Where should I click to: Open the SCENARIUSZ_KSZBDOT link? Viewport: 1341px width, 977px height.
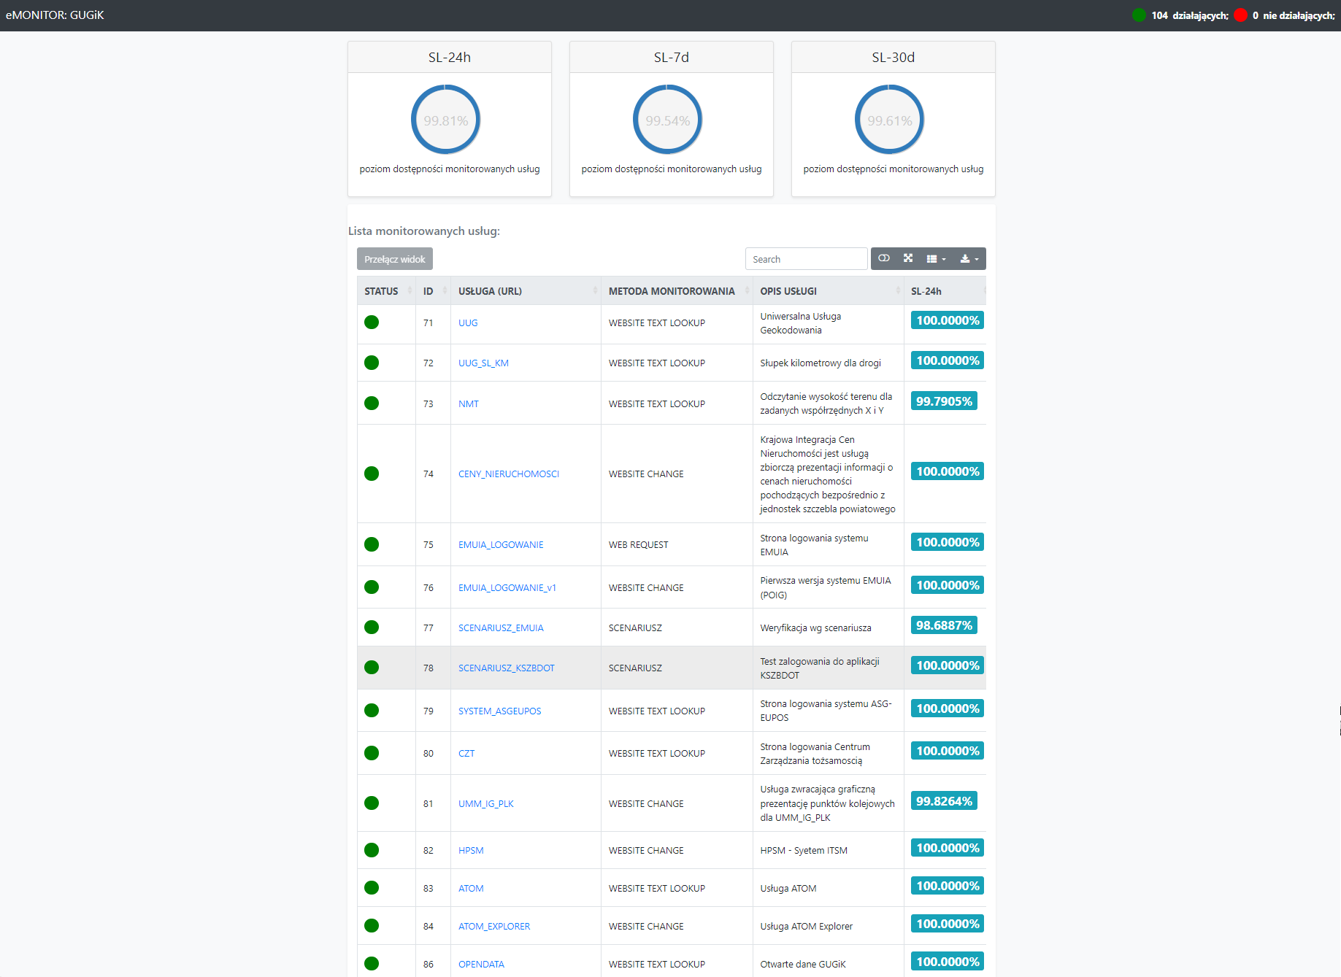(x=507, y=668)
